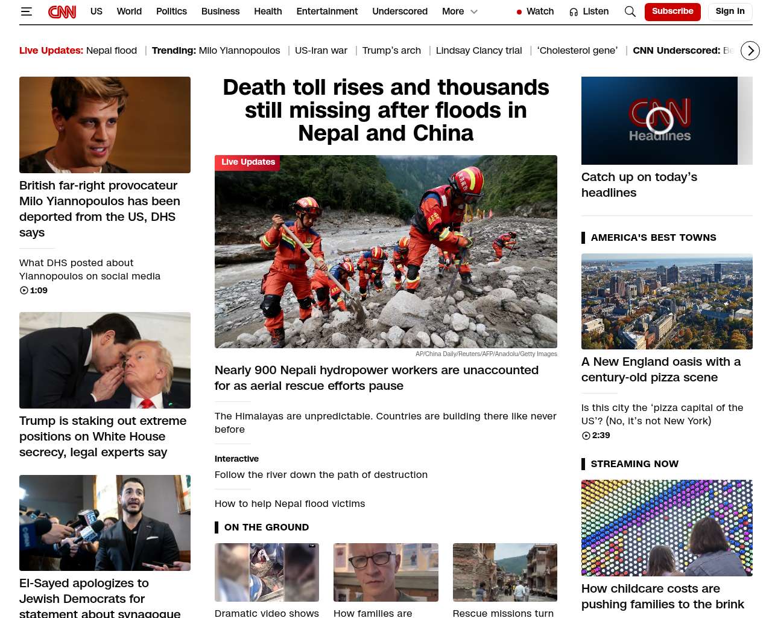The image size is (772, 618).
Task: Click the Subscribe button
Action: click(672, 11)
